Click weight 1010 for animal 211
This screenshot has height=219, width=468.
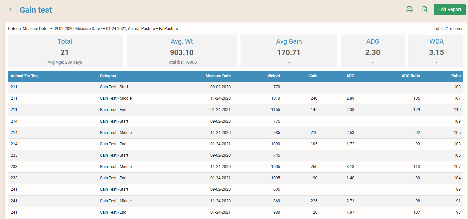276,98
